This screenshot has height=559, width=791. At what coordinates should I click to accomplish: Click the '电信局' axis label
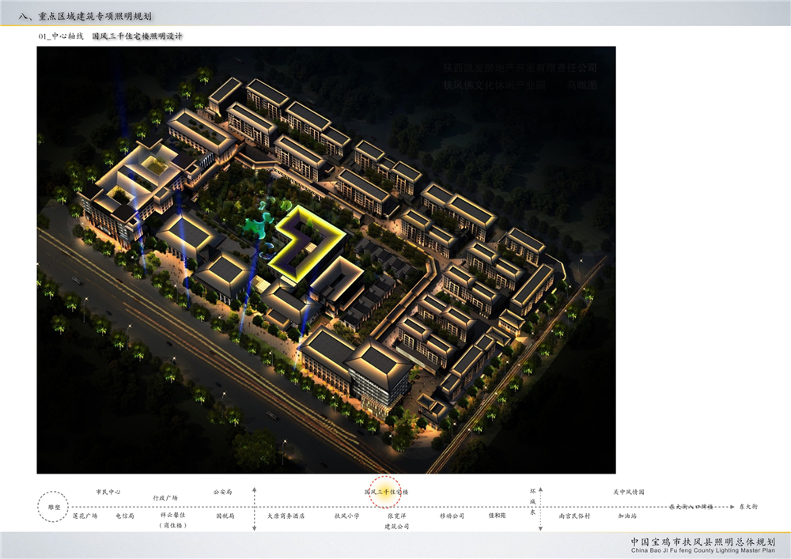[x=125, y=516]
